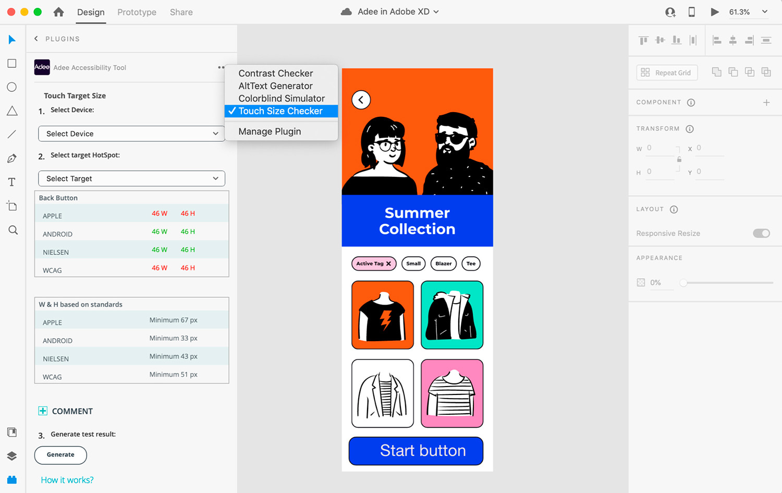Add component with plus icon
This screenshot has width=782, height=493.
766,103
